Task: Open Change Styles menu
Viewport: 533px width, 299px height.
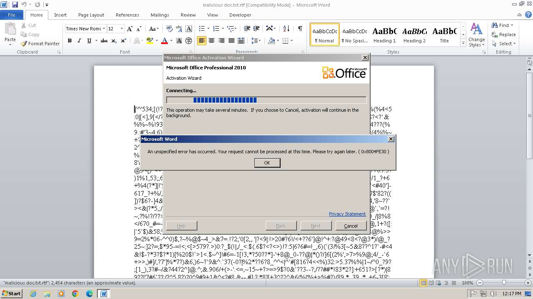Action: coord(476,35)
